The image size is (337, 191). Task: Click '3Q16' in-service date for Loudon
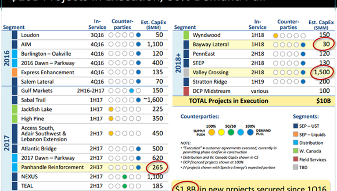(97, 35)
